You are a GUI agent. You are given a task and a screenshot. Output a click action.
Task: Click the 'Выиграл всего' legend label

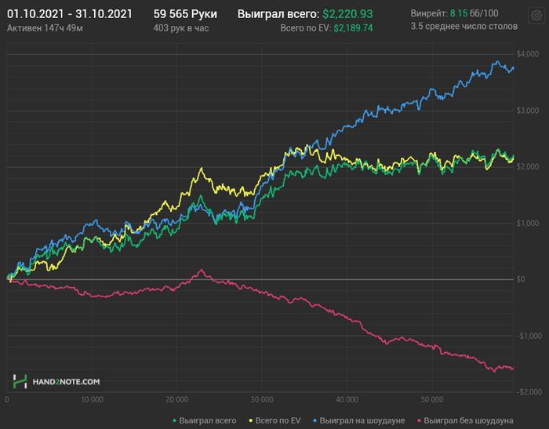(x=208, y=420)
